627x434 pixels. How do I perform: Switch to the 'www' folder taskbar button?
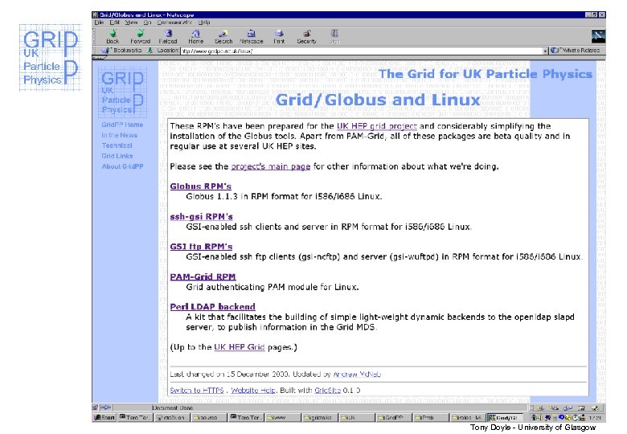tap(283, 418)
